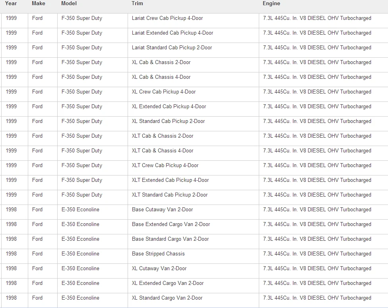This screenshot has width=388, height=308.
Task: Select XLT Extended Cab Pickup 4-Door trim
Action: pyautogui.click(x=170, y=180)
